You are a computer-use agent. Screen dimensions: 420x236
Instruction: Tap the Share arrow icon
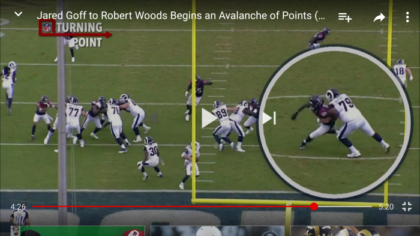tap(379, 17)
